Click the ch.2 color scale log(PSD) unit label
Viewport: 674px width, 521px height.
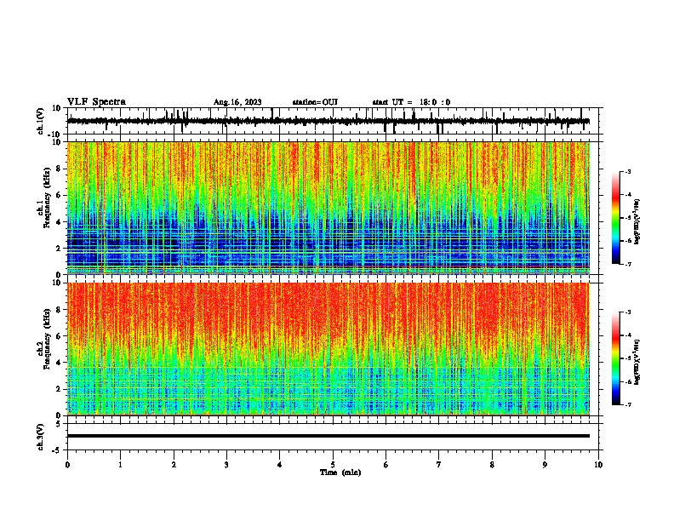[x=637, y=362]
